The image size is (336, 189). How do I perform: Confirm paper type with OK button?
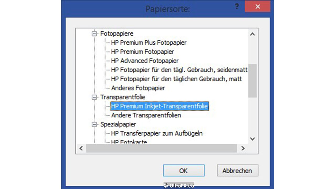[x=184, y=171]
